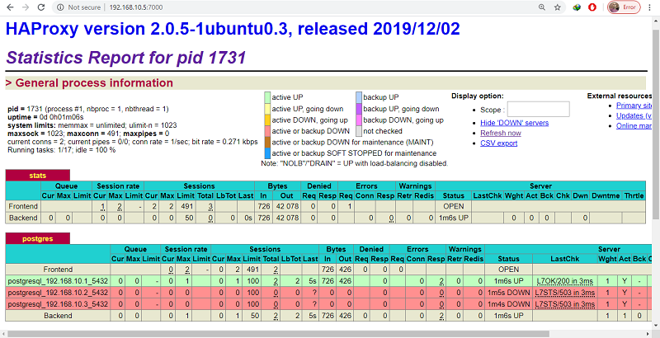Select the 1m5s DOWN status cell
This screenshot has width=660, height=338.
(508, 292)
